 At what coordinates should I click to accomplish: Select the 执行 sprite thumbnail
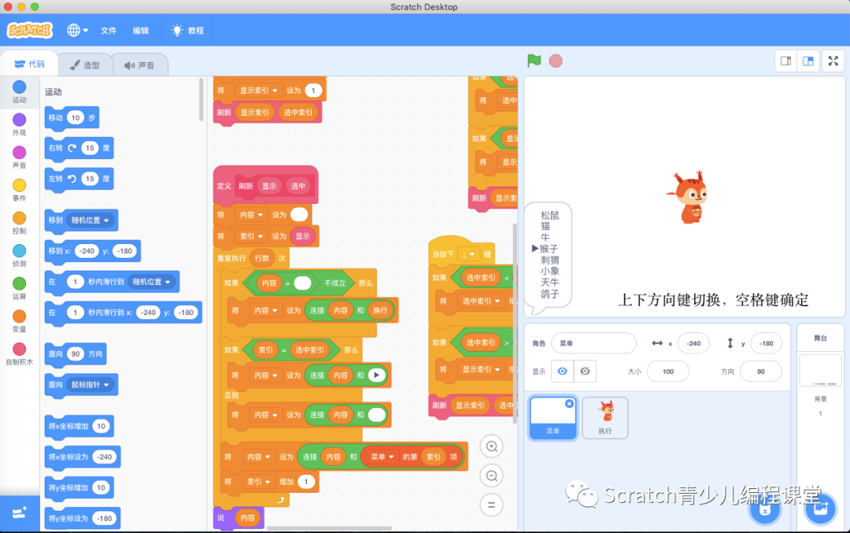[x=604, y=417]
